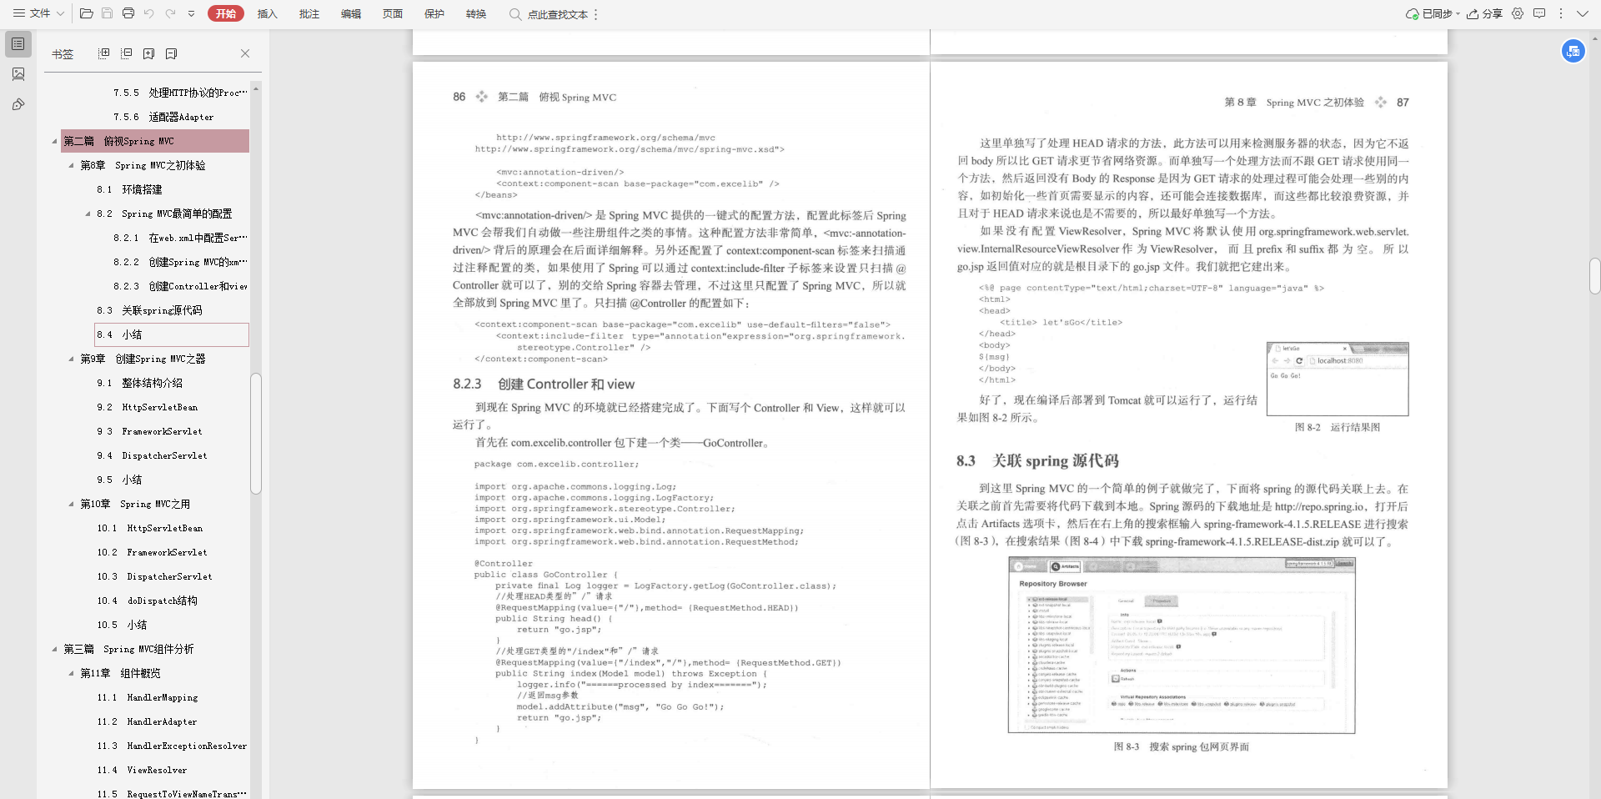Expand all bookmarks in the 书签 panel
1601x799 pixels.
(x=103, y=53)
